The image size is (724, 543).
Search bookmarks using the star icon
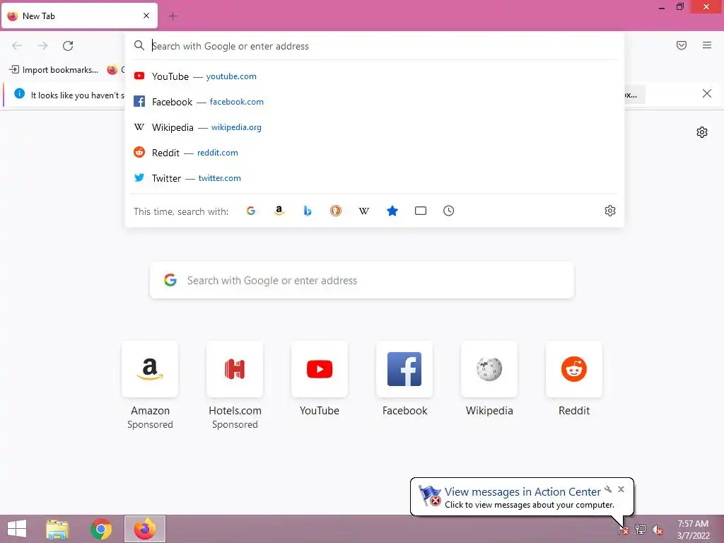(392, 211)
